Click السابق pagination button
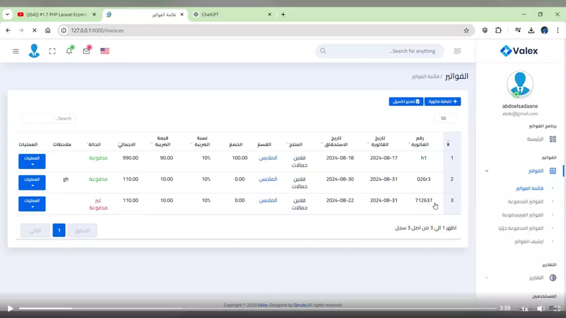 coord(82,230)
